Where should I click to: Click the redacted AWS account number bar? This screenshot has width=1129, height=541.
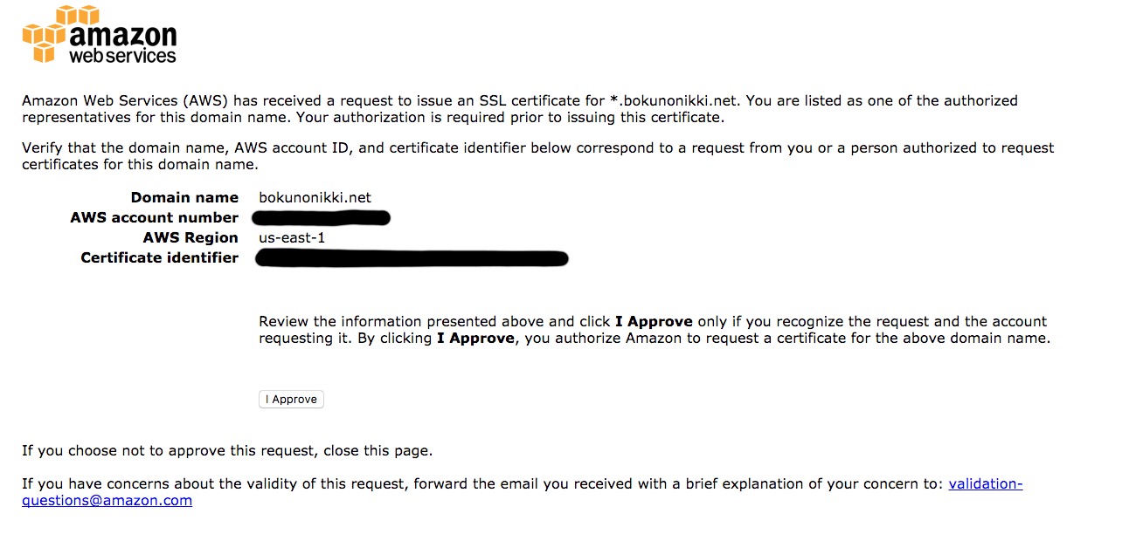pyautogui.click(x=321, y=217)
